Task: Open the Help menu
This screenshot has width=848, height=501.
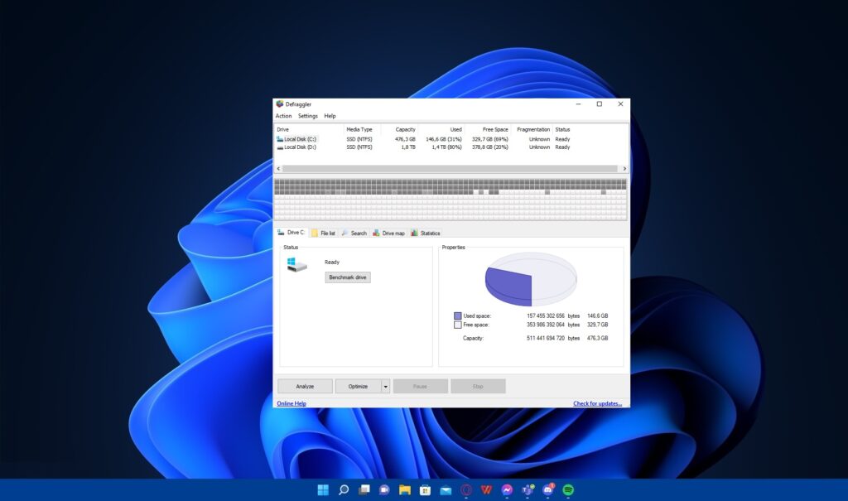Action: (x=330, y=116)
